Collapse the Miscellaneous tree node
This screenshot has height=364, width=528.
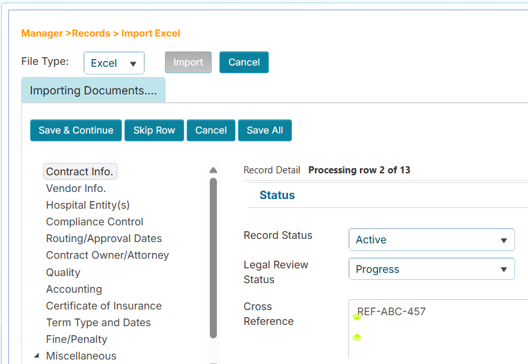pyautogui.click(x=36, y=356)
